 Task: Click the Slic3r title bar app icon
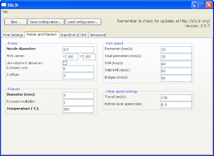(x=4, y=5)
